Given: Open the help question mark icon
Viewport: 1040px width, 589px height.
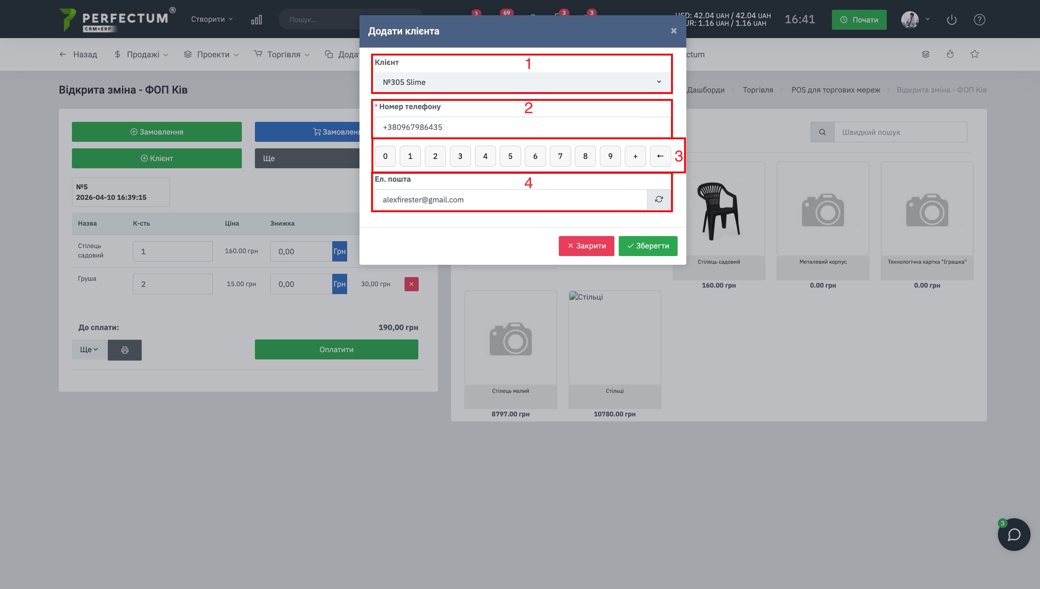Looking at the screenshot, I should 979,20.
